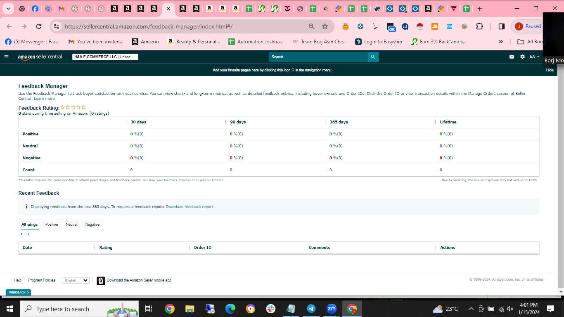Click the Download feedback report link

point(190,207)
